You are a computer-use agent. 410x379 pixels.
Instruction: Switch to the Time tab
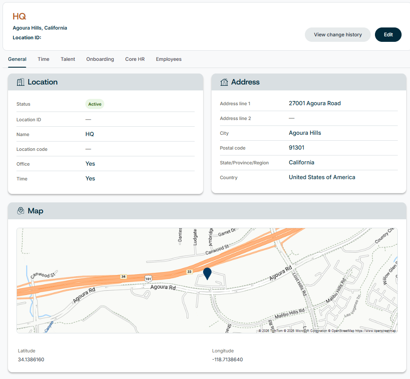(x=43, y=59)
